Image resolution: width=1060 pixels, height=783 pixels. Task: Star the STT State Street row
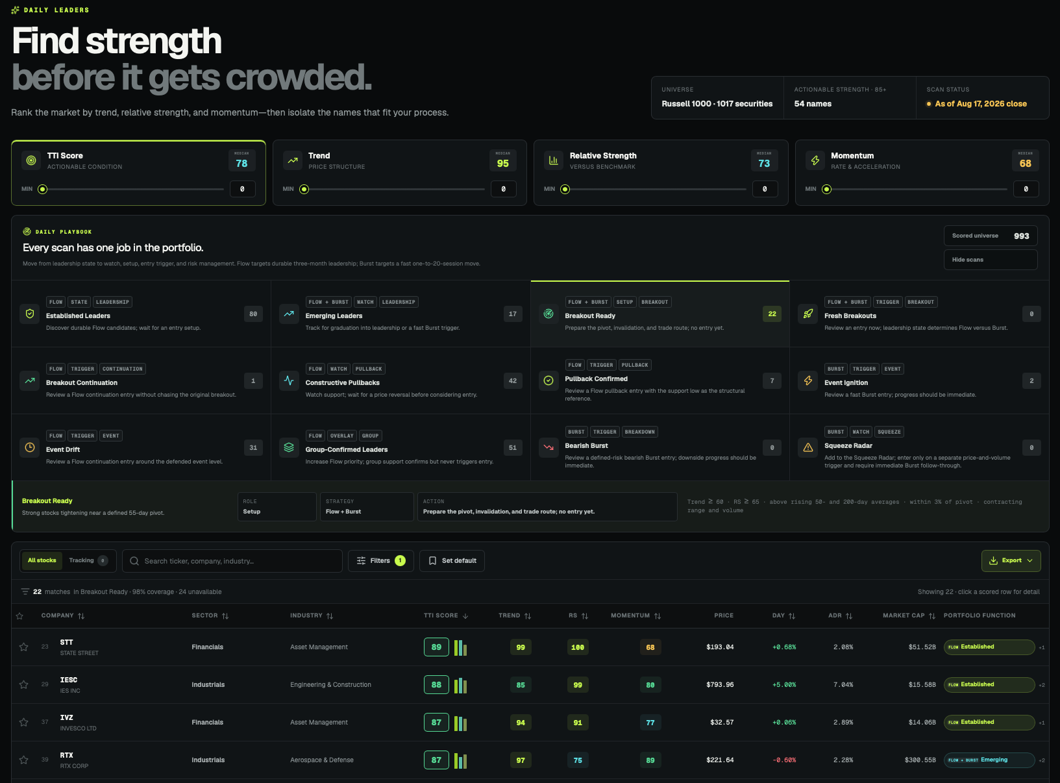[24, 647]
